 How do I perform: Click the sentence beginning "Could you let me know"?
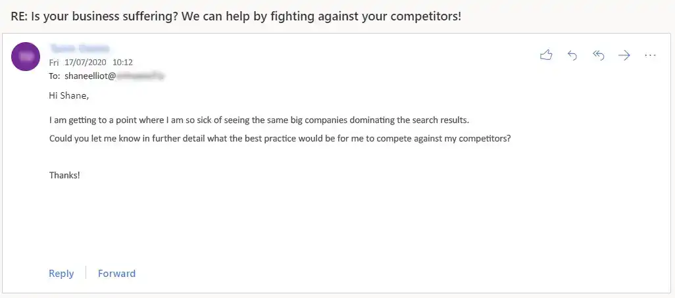tap(280, 139)
